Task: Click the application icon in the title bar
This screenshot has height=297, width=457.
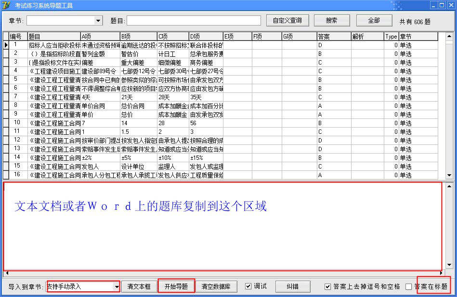Action: (x=6, y=5)
